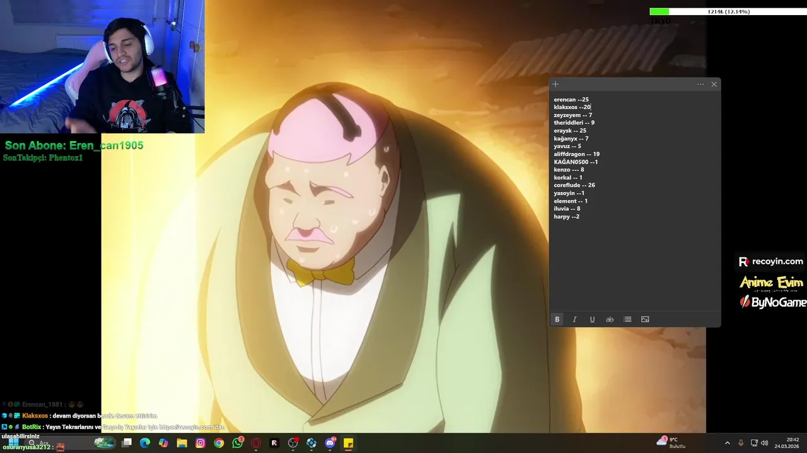Click the microphone tray icon
This screenshot has height=453, width=807.
[x=741, y=443]
